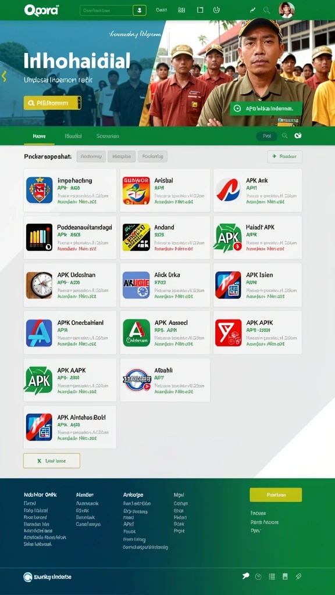The image size is (335, 595).
Task: Open the Podeanauitandagi equalizer bars icon
Action: point(40,237)
